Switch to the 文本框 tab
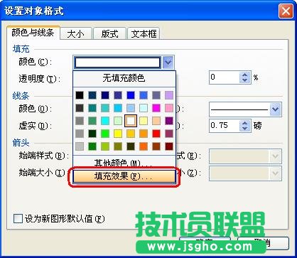297x258 pixels. [x=144, y=33]
